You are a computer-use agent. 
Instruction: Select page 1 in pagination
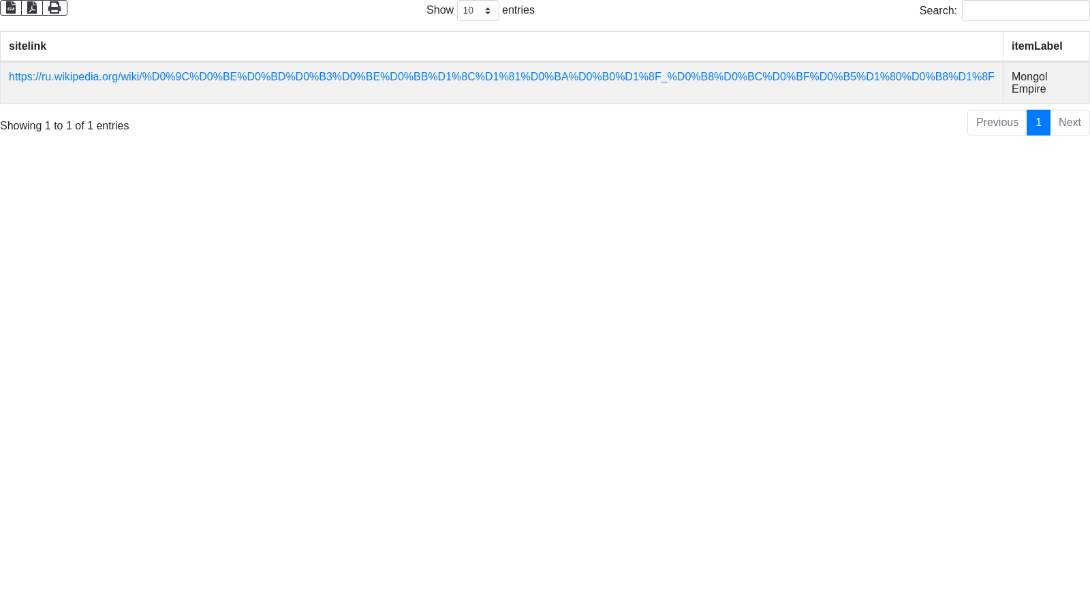[x=1038, y=123]
